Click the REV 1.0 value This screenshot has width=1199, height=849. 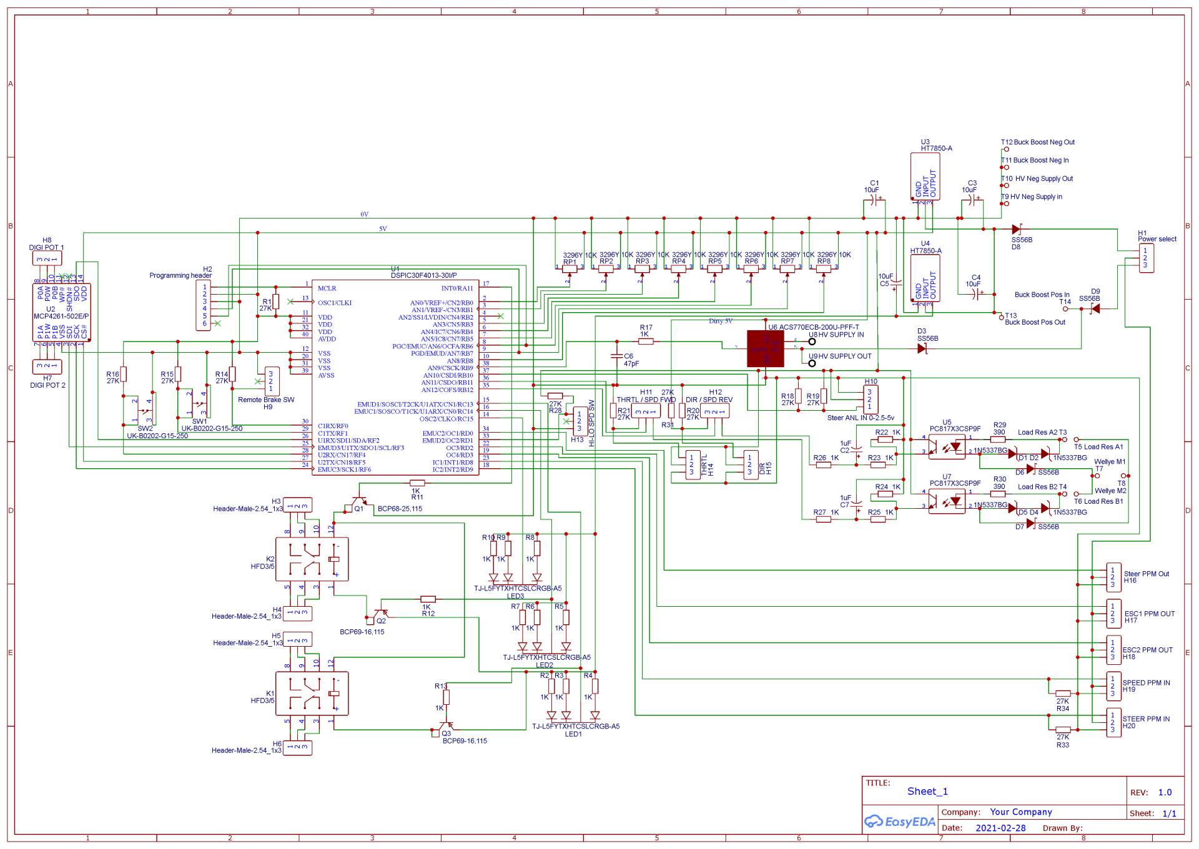(1165, 792)
